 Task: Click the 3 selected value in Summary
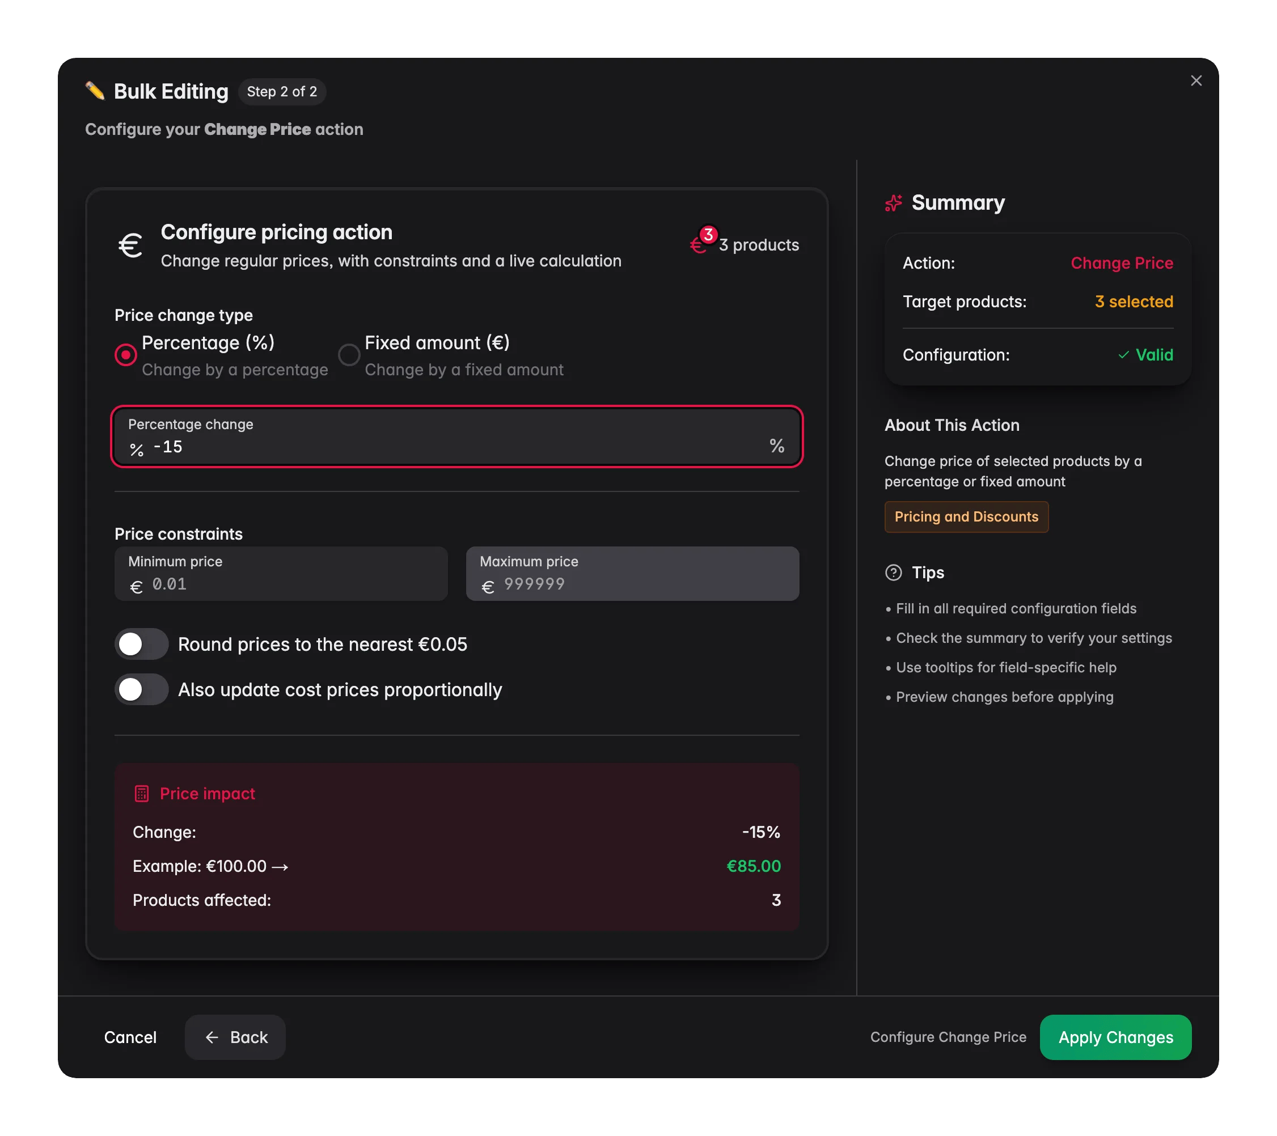pos(1134,302)
